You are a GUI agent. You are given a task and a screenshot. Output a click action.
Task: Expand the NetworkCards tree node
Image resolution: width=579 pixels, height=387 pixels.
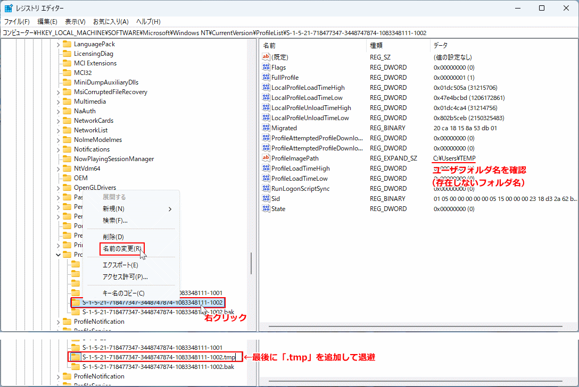coord(59,120)
